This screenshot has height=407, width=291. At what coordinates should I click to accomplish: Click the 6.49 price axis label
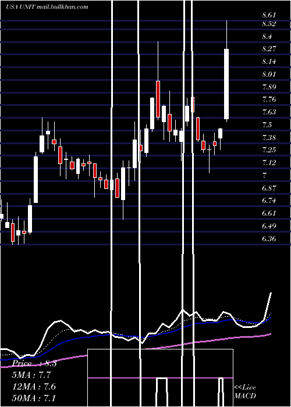tap(269, 226)
